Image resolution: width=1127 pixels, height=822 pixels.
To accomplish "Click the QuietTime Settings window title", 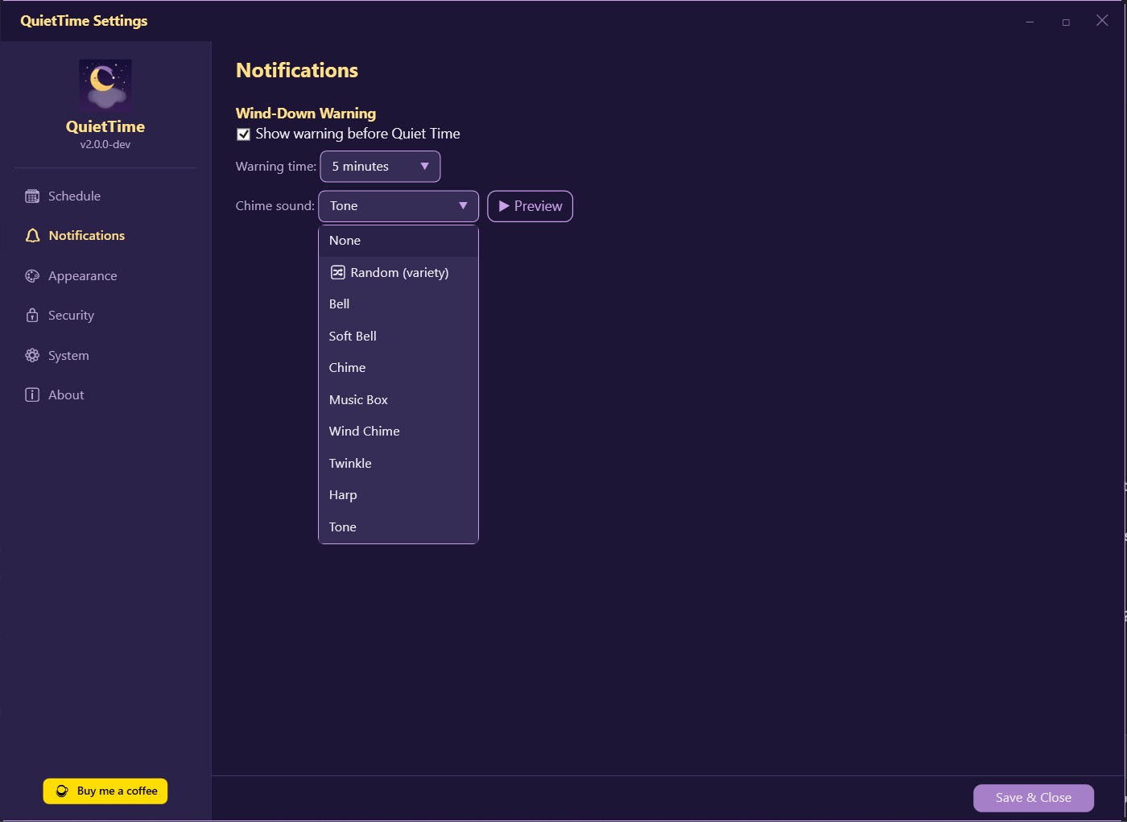I will 84,21.
